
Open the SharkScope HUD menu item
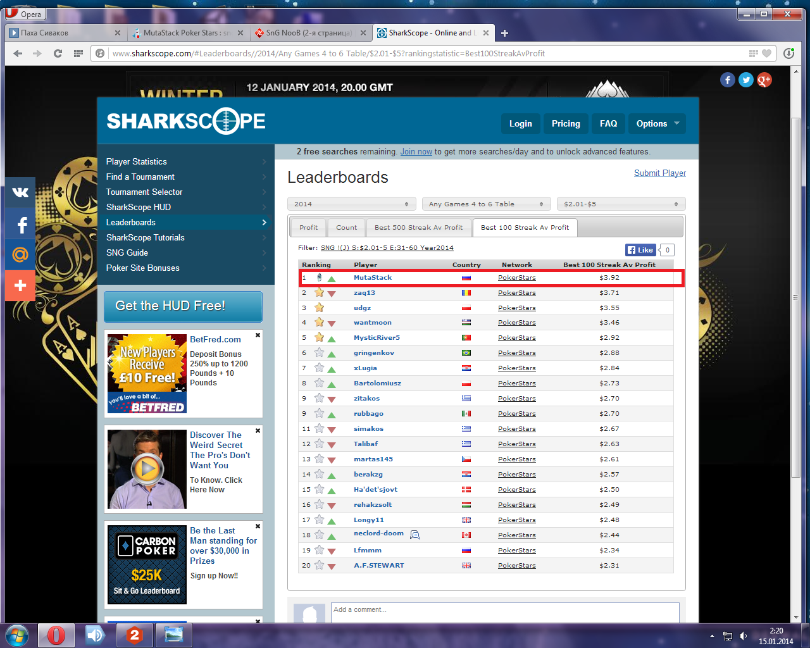(185, 207)
